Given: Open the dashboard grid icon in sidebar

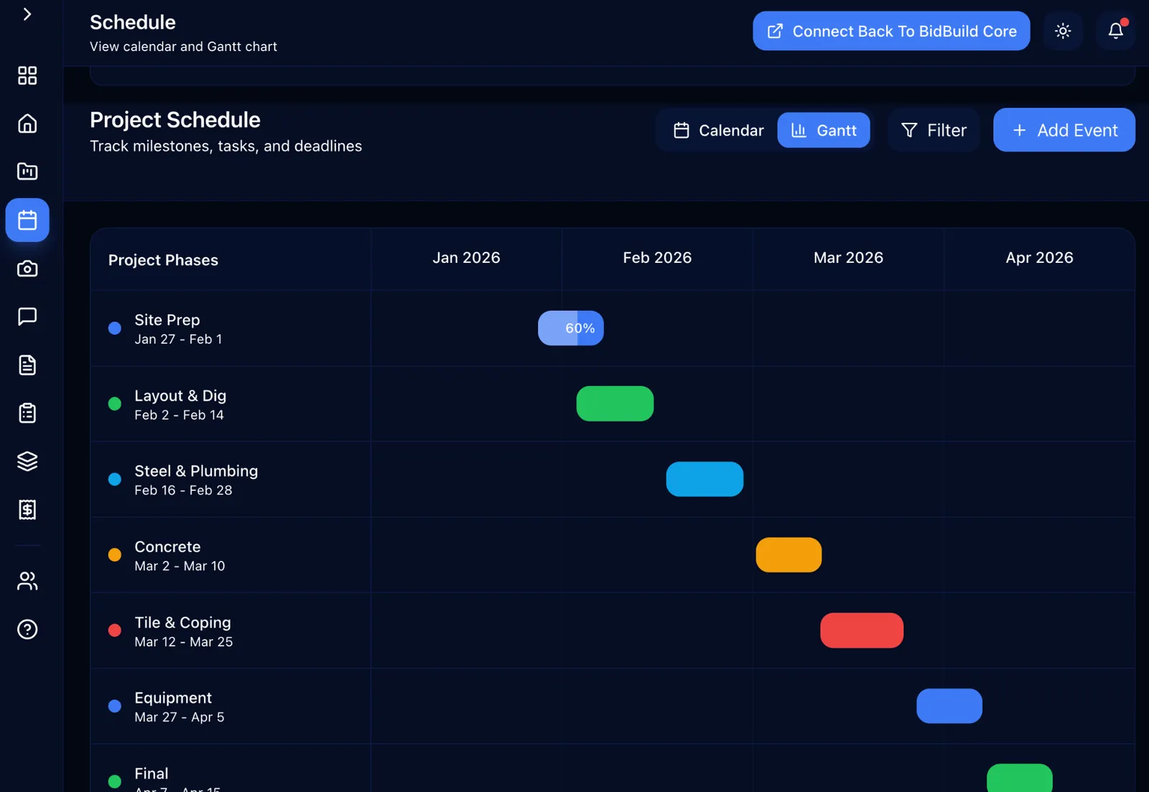Looking at the screenshot, I should point(27,75).
